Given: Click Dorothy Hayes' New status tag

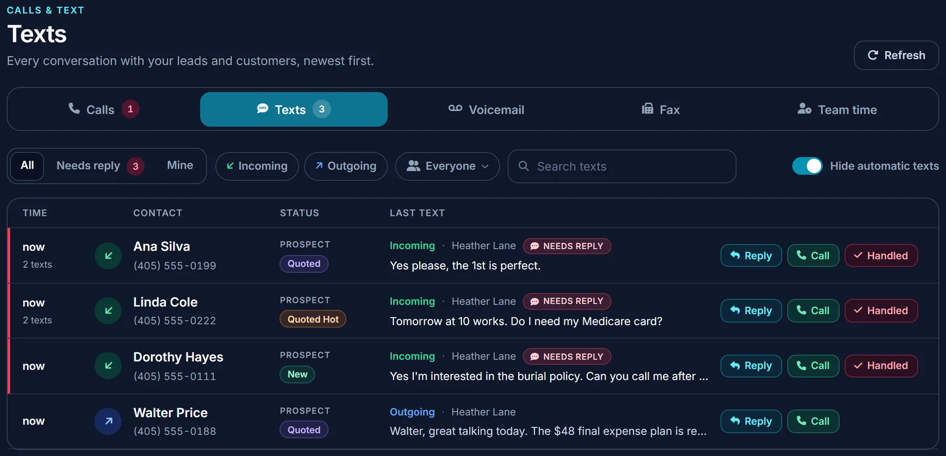Looking at the screenshot, I should (x=297, y=374).
